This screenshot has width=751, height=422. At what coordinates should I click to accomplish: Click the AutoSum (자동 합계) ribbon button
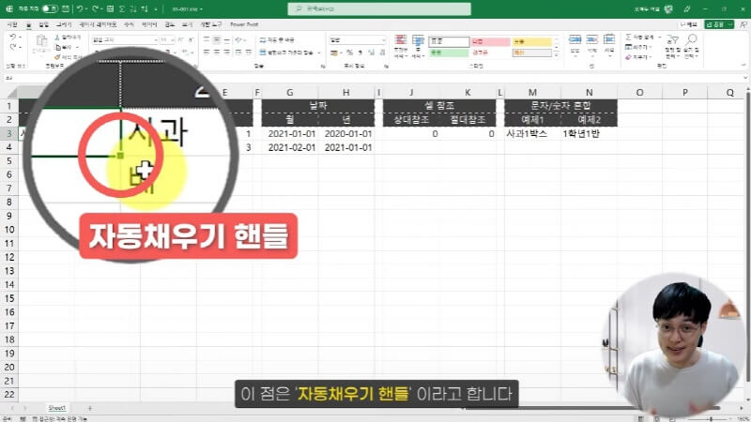(x=642, y=37)
